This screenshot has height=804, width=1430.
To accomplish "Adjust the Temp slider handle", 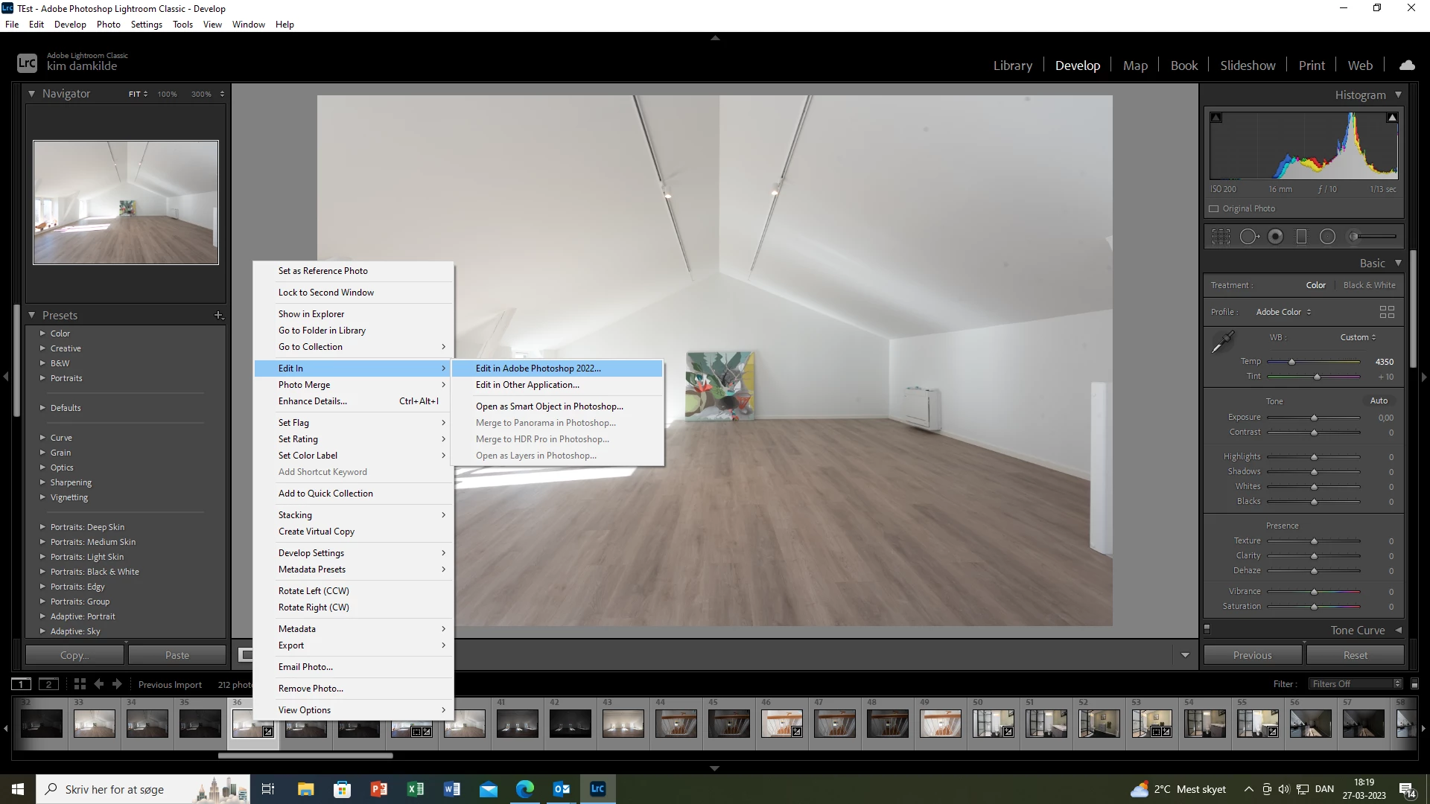I will click(x=1291, y=362).
